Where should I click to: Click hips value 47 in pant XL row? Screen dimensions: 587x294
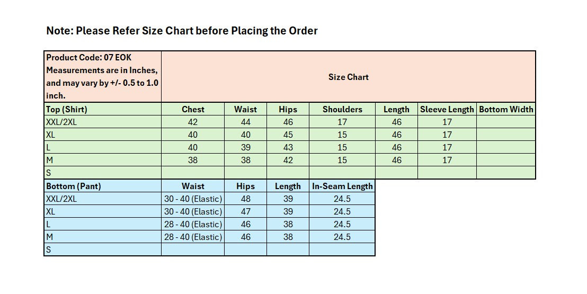(x=245, y=211)
